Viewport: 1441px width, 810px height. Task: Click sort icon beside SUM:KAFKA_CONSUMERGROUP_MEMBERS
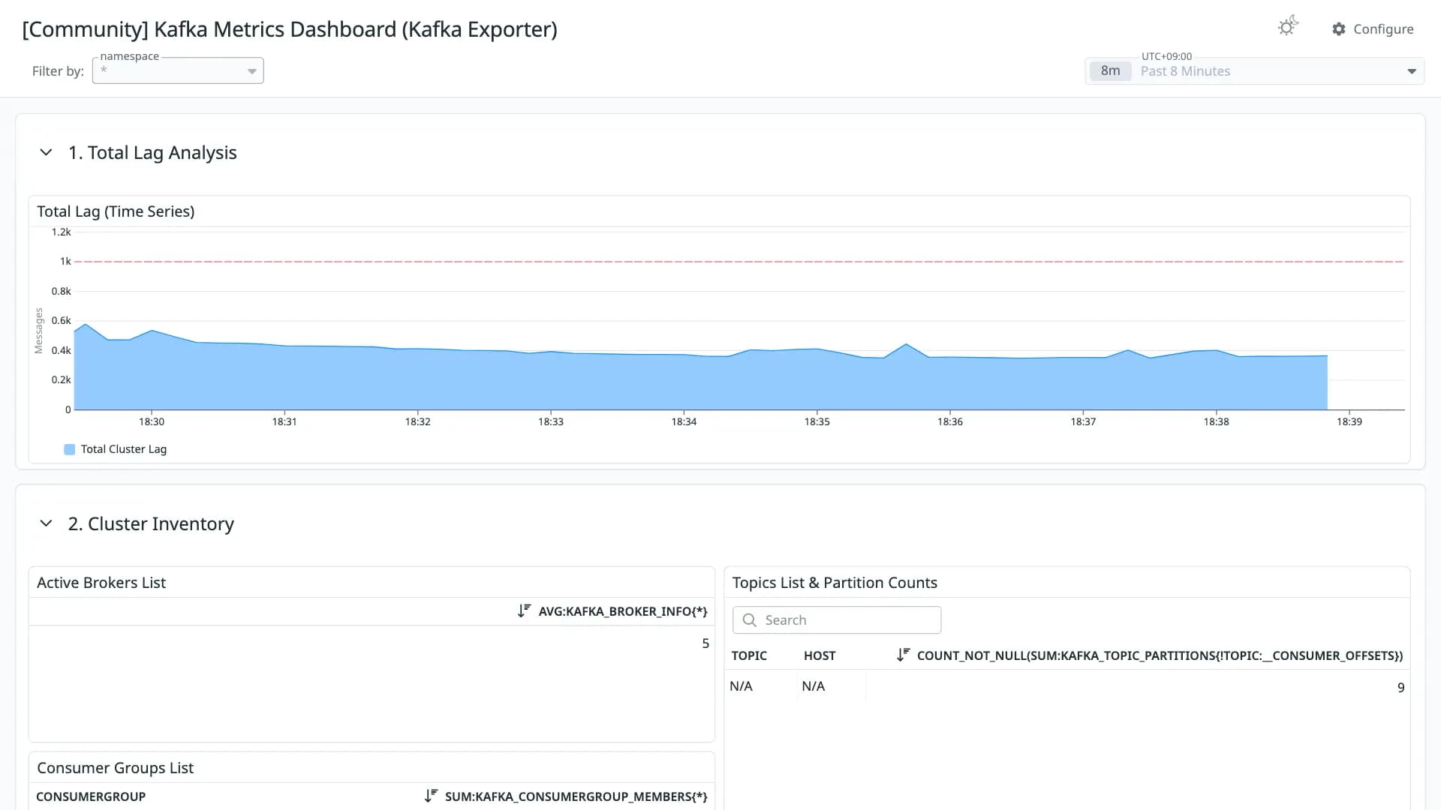[431, 796]
